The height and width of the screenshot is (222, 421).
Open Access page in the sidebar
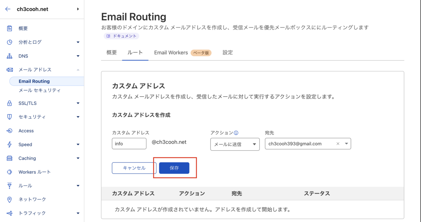pyautogui.click(x=26, y=131)
